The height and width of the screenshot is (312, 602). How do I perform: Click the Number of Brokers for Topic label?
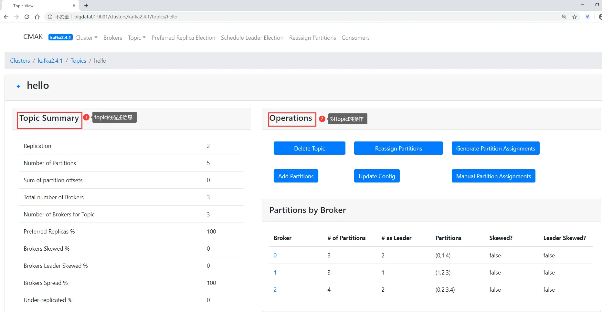click(x=59, y=214)
